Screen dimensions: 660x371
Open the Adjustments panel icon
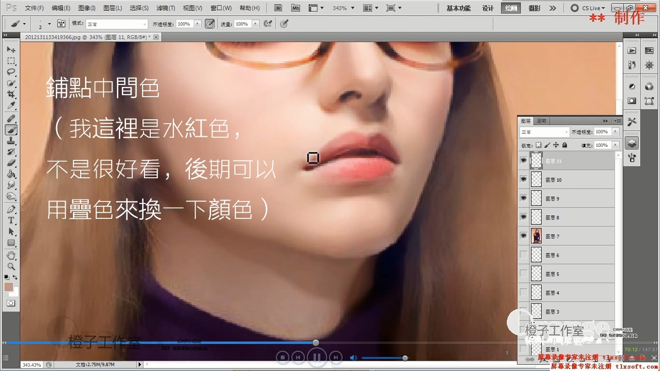pyautogui.click(x=631, y=86)
